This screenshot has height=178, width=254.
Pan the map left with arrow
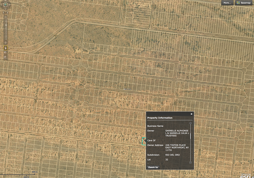[x=1, y=5]
